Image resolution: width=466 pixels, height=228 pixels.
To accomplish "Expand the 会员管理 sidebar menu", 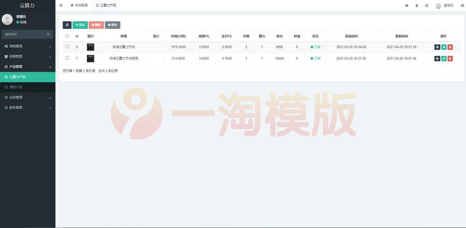I will [27, 97].
